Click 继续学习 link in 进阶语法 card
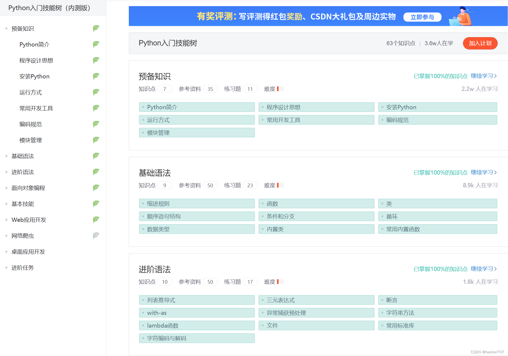 click(484, 269)
